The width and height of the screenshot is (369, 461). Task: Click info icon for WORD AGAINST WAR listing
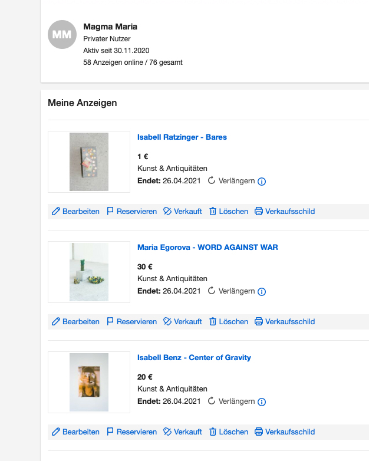click(x=262, y=291)
